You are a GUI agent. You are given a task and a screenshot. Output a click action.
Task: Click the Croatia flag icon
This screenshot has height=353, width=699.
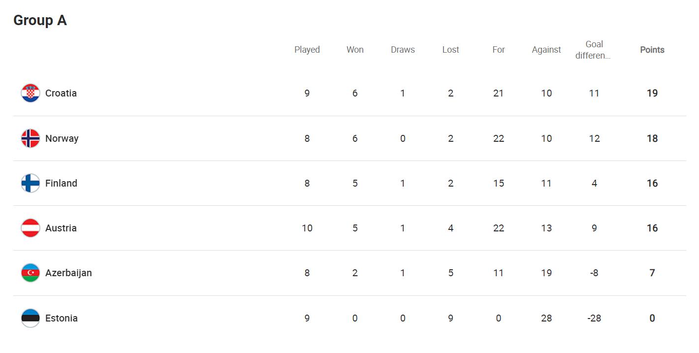[31, 93]
